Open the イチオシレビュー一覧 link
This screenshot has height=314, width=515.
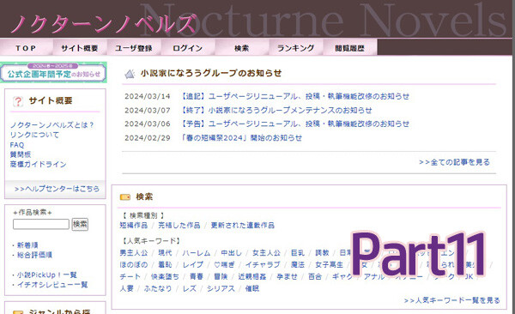pos(52,285)
